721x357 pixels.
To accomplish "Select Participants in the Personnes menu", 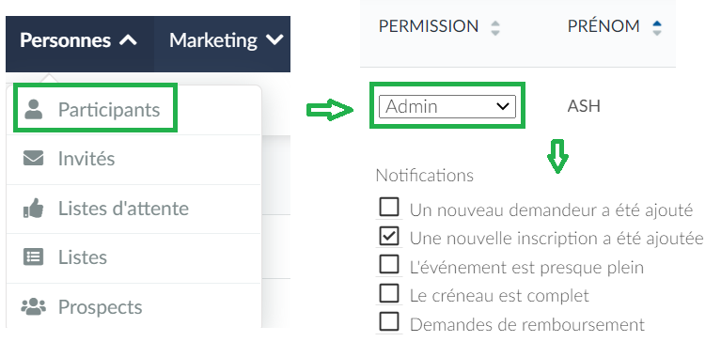I will 95,108.
